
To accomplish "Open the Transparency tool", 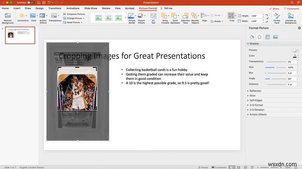I will click(55, 17).
